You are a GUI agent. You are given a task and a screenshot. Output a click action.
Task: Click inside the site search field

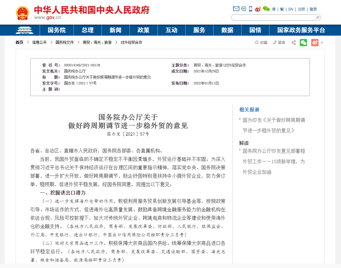[273, 17]
